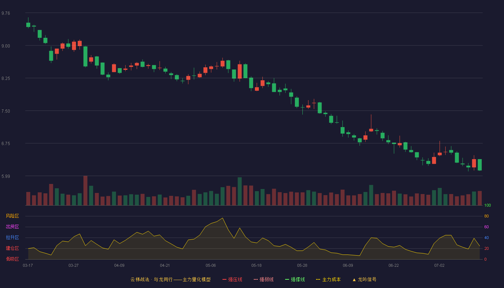The height and width of the screenshot is (288, 504).
Task: Click the 建仓区 zone label
Action: point(12,248)
